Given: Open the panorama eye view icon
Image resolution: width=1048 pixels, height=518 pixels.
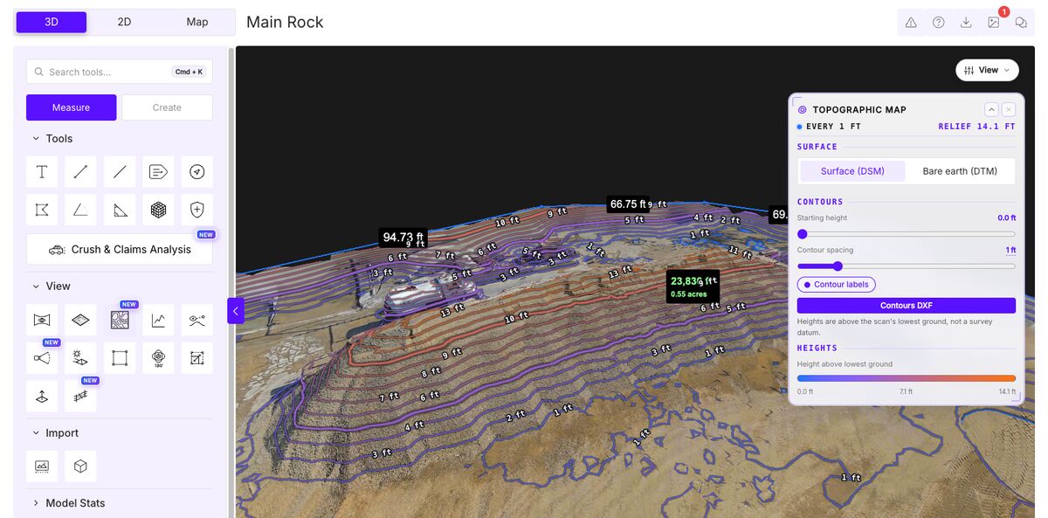Looking at the screenshot, I should click(42, 321).
